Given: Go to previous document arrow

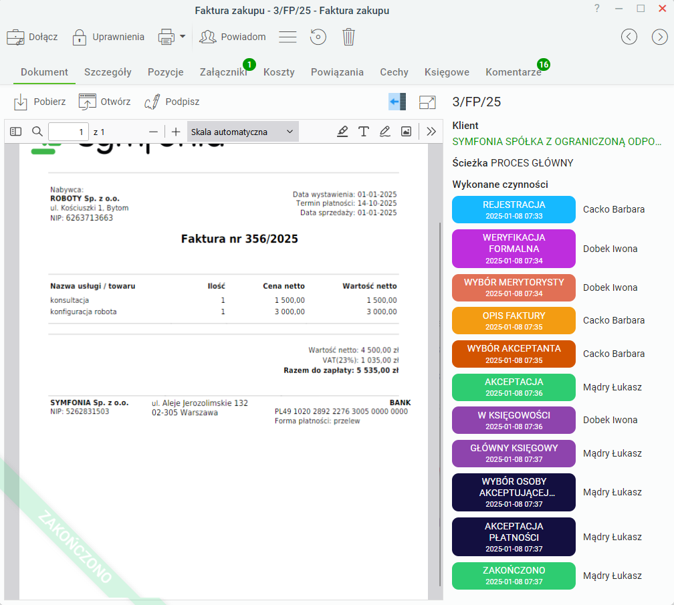Looking at the screenshot, I should pos(629,37).
